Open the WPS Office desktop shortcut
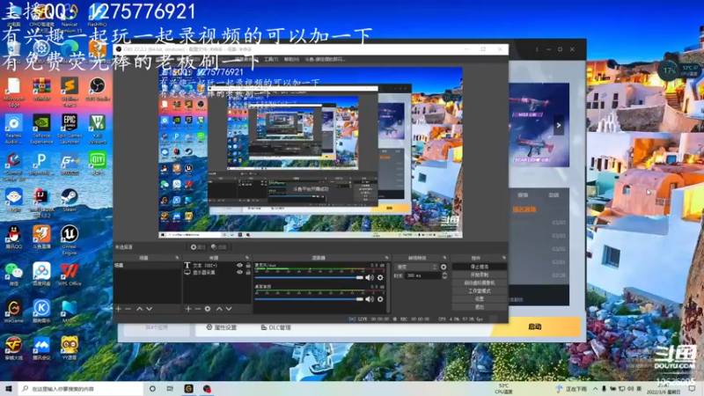 (70, 275)
